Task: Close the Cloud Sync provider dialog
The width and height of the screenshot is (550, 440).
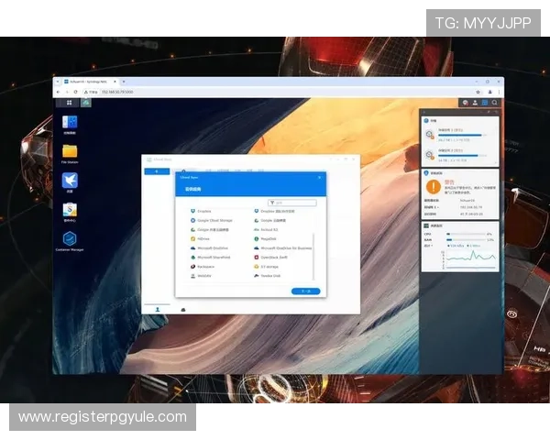Action: pyautogui.click(x=319, y=178)
